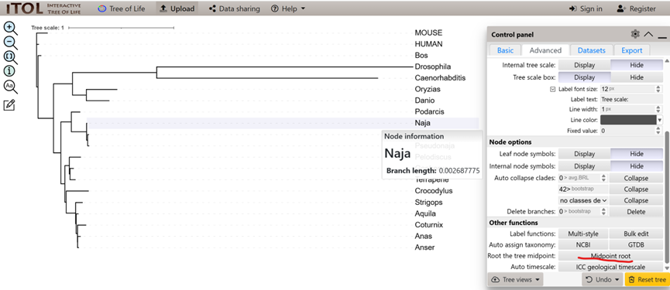Switch to the Export tab

631,50
